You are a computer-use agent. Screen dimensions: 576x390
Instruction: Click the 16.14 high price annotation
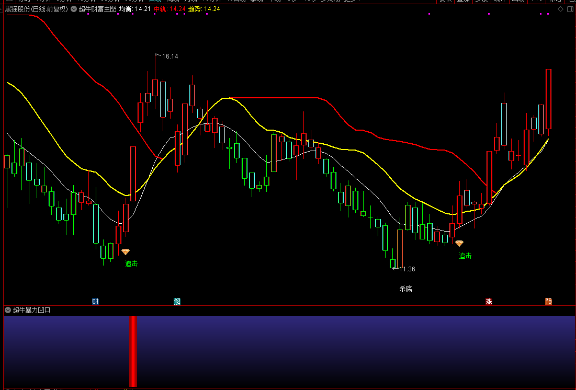170,56
